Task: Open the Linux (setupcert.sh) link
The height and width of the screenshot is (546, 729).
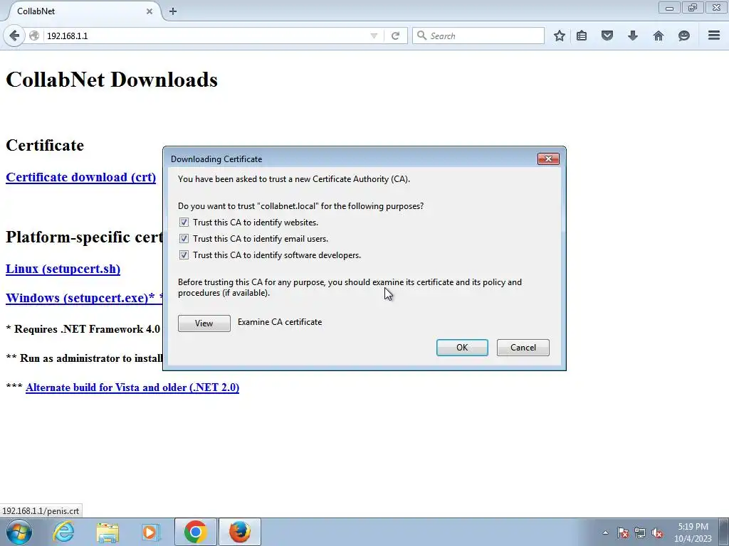Action: [63, 269]
